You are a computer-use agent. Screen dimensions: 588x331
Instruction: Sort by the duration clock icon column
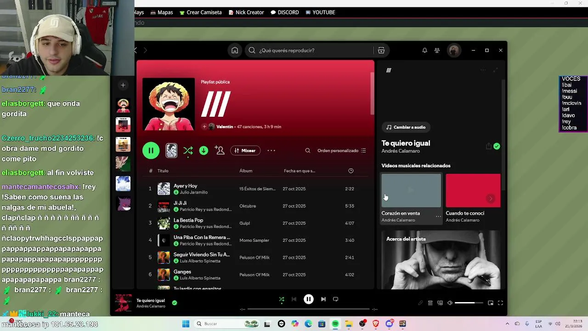(351, 171)
